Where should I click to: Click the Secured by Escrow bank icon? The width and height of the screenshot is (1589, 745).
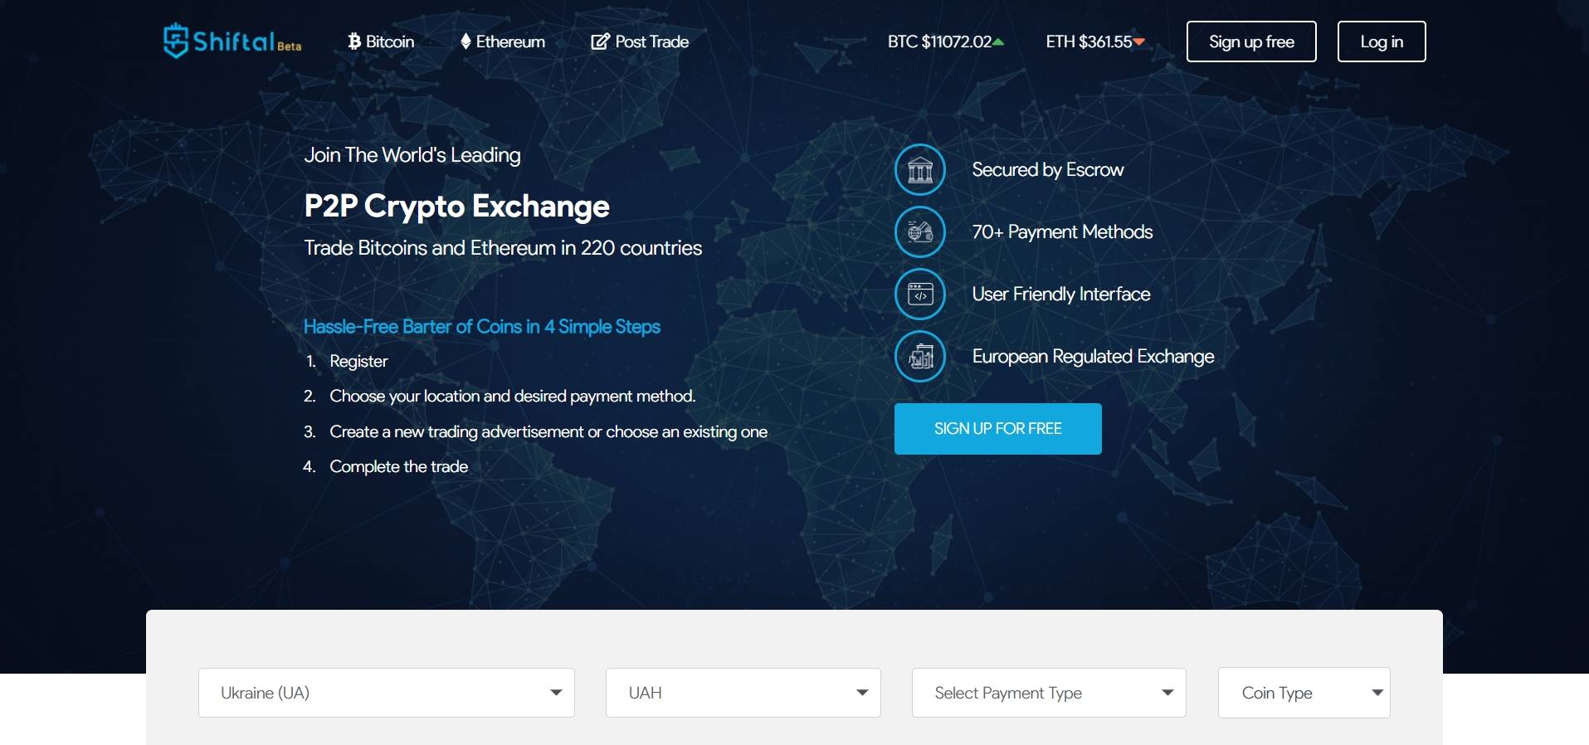click(x=920, y=169)
